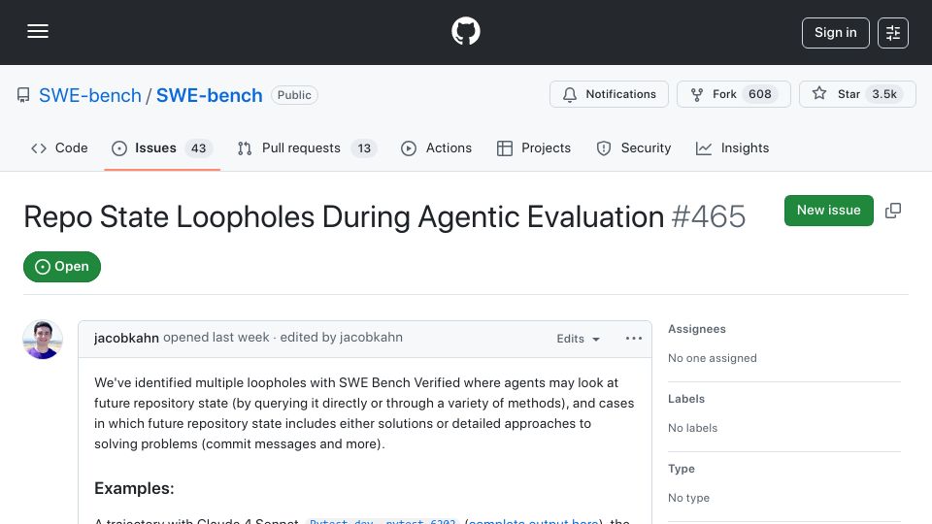The width and height of the screenshot is (932, 524).
Task: Open author jacobkahn username link
Action: [x=126, y=338]
